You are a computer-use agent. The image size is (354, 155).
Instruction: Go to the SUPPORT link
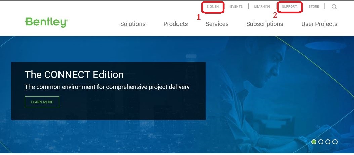[289, 6]
